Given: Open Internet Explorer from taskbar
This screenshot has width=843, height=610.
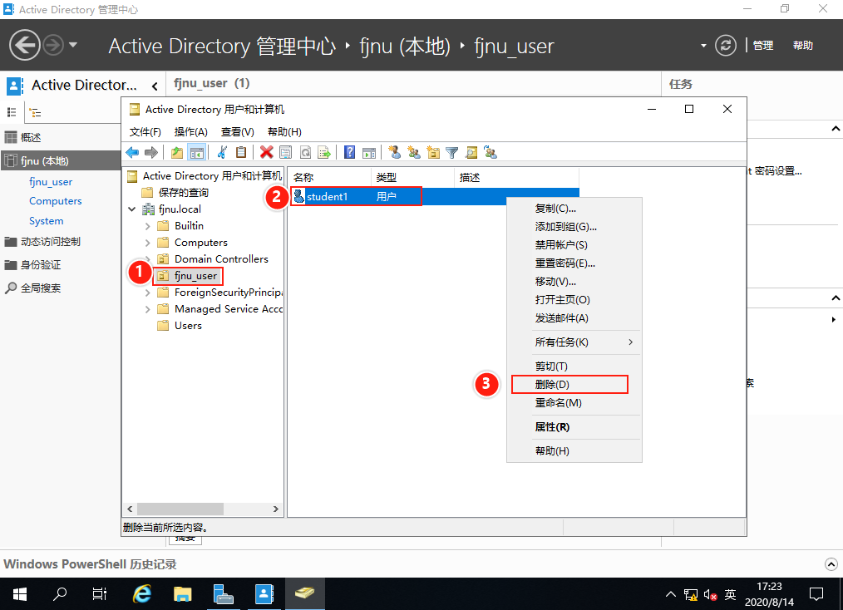Looking at the screenshot, I should pyautogui.click(x=142, y=594).
